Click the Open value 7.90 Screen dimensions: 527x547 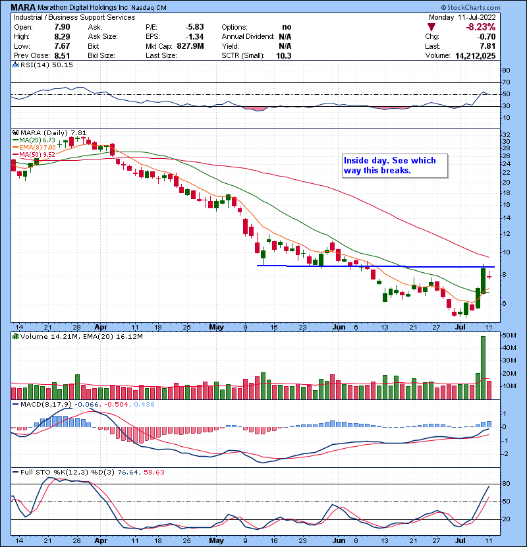coord(62,27)
